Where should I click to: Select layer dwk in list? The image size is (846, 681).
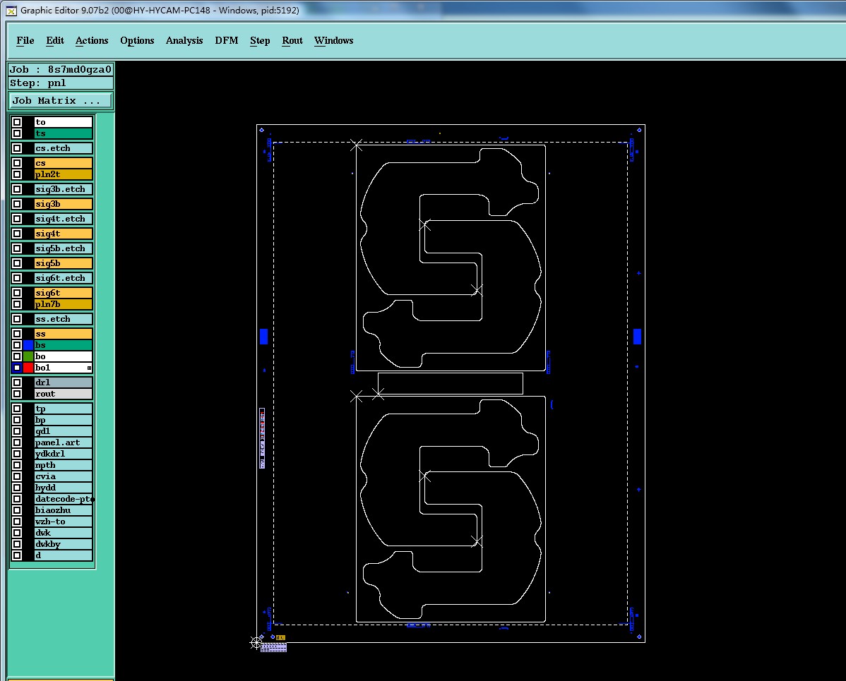coord(63,534)
